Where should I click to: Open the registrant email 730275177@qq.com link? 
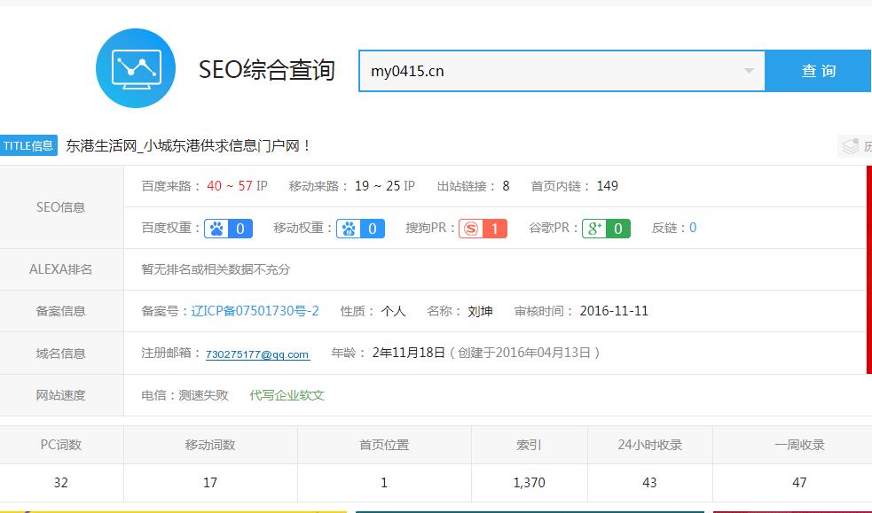point(257,354)
